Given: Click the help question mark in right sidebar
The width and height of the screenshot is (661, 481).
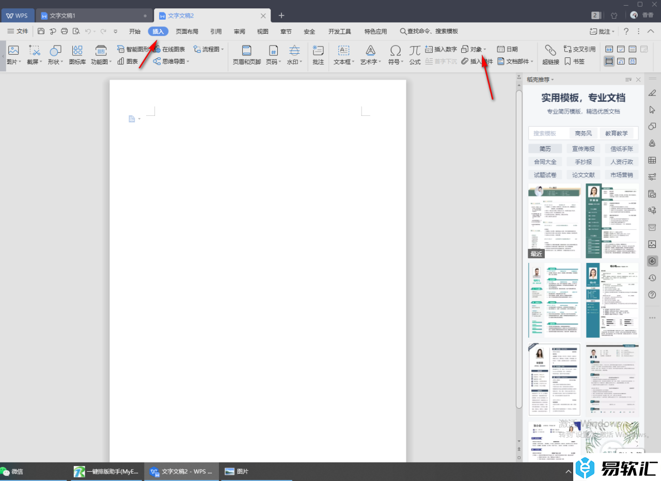Looking at the screenshot, I should (x=652, y=294).
